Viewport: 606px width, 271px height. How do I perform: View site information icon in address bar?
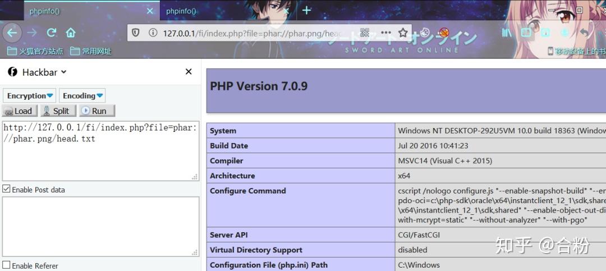pos(153,33)
